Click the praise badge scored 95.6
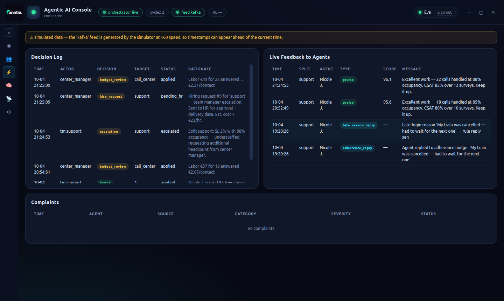 click(348, 103)
